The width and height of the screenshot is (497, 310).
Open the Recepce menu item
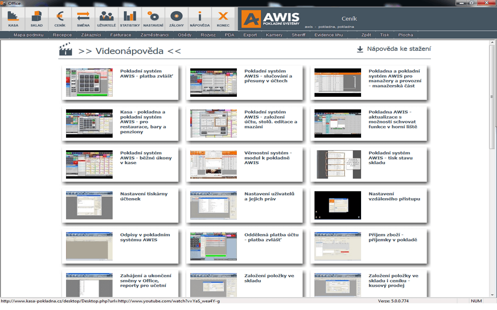62,35
